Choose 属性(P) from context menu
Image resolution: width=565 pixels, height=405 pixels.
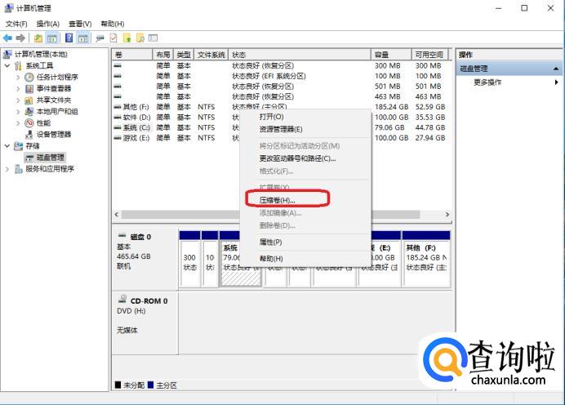click(305, 243)
